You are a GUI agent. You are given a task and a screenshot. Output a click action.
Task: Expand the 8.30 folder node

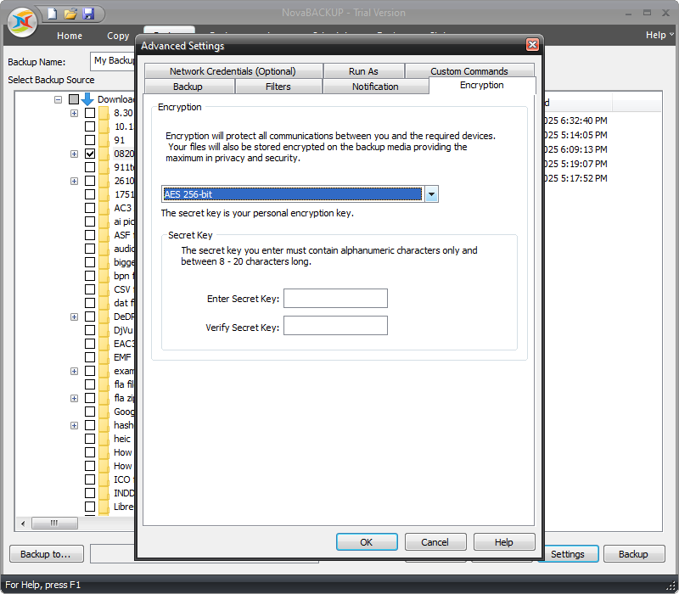coord(74,113)
